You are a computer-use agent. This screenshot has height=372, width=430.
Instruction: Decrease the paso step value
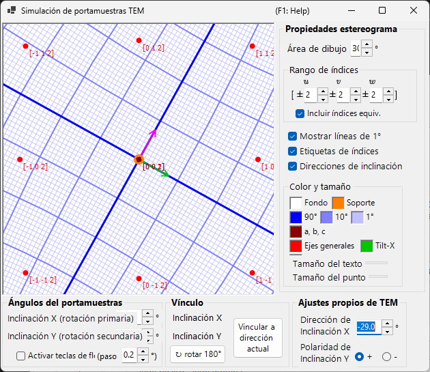coord(143,359)
